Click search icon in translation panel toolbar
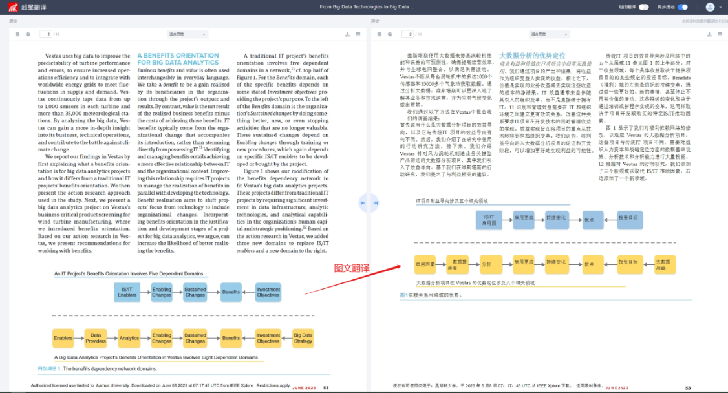Screen dimensions: 728x393 390,34
